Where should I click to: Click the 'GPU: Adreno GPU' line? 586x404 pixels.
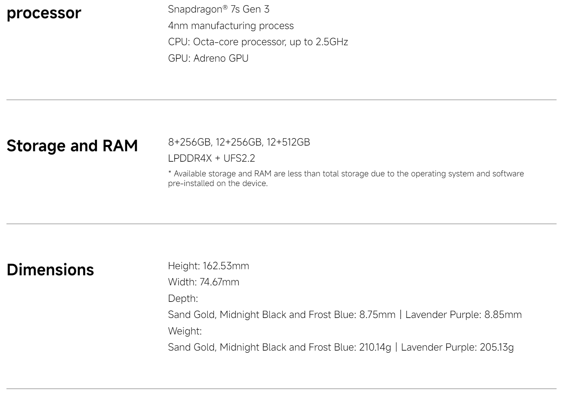(208, 58)
